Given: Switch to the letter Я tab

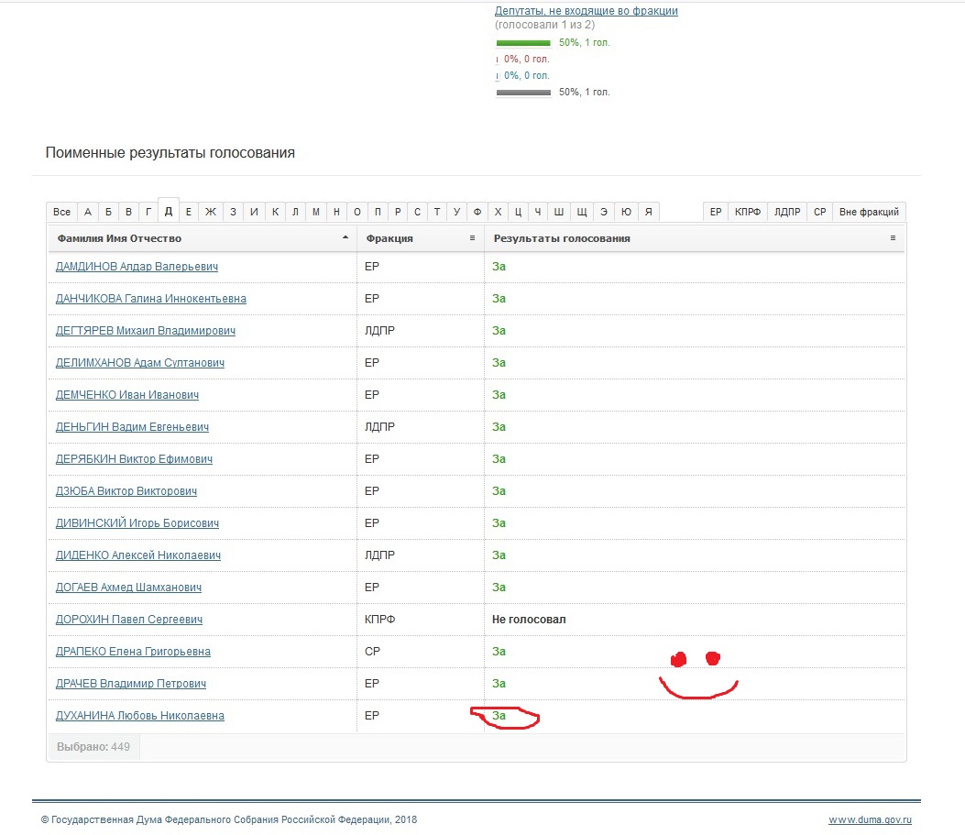Looking at the screenshot, I should (648, 212).
